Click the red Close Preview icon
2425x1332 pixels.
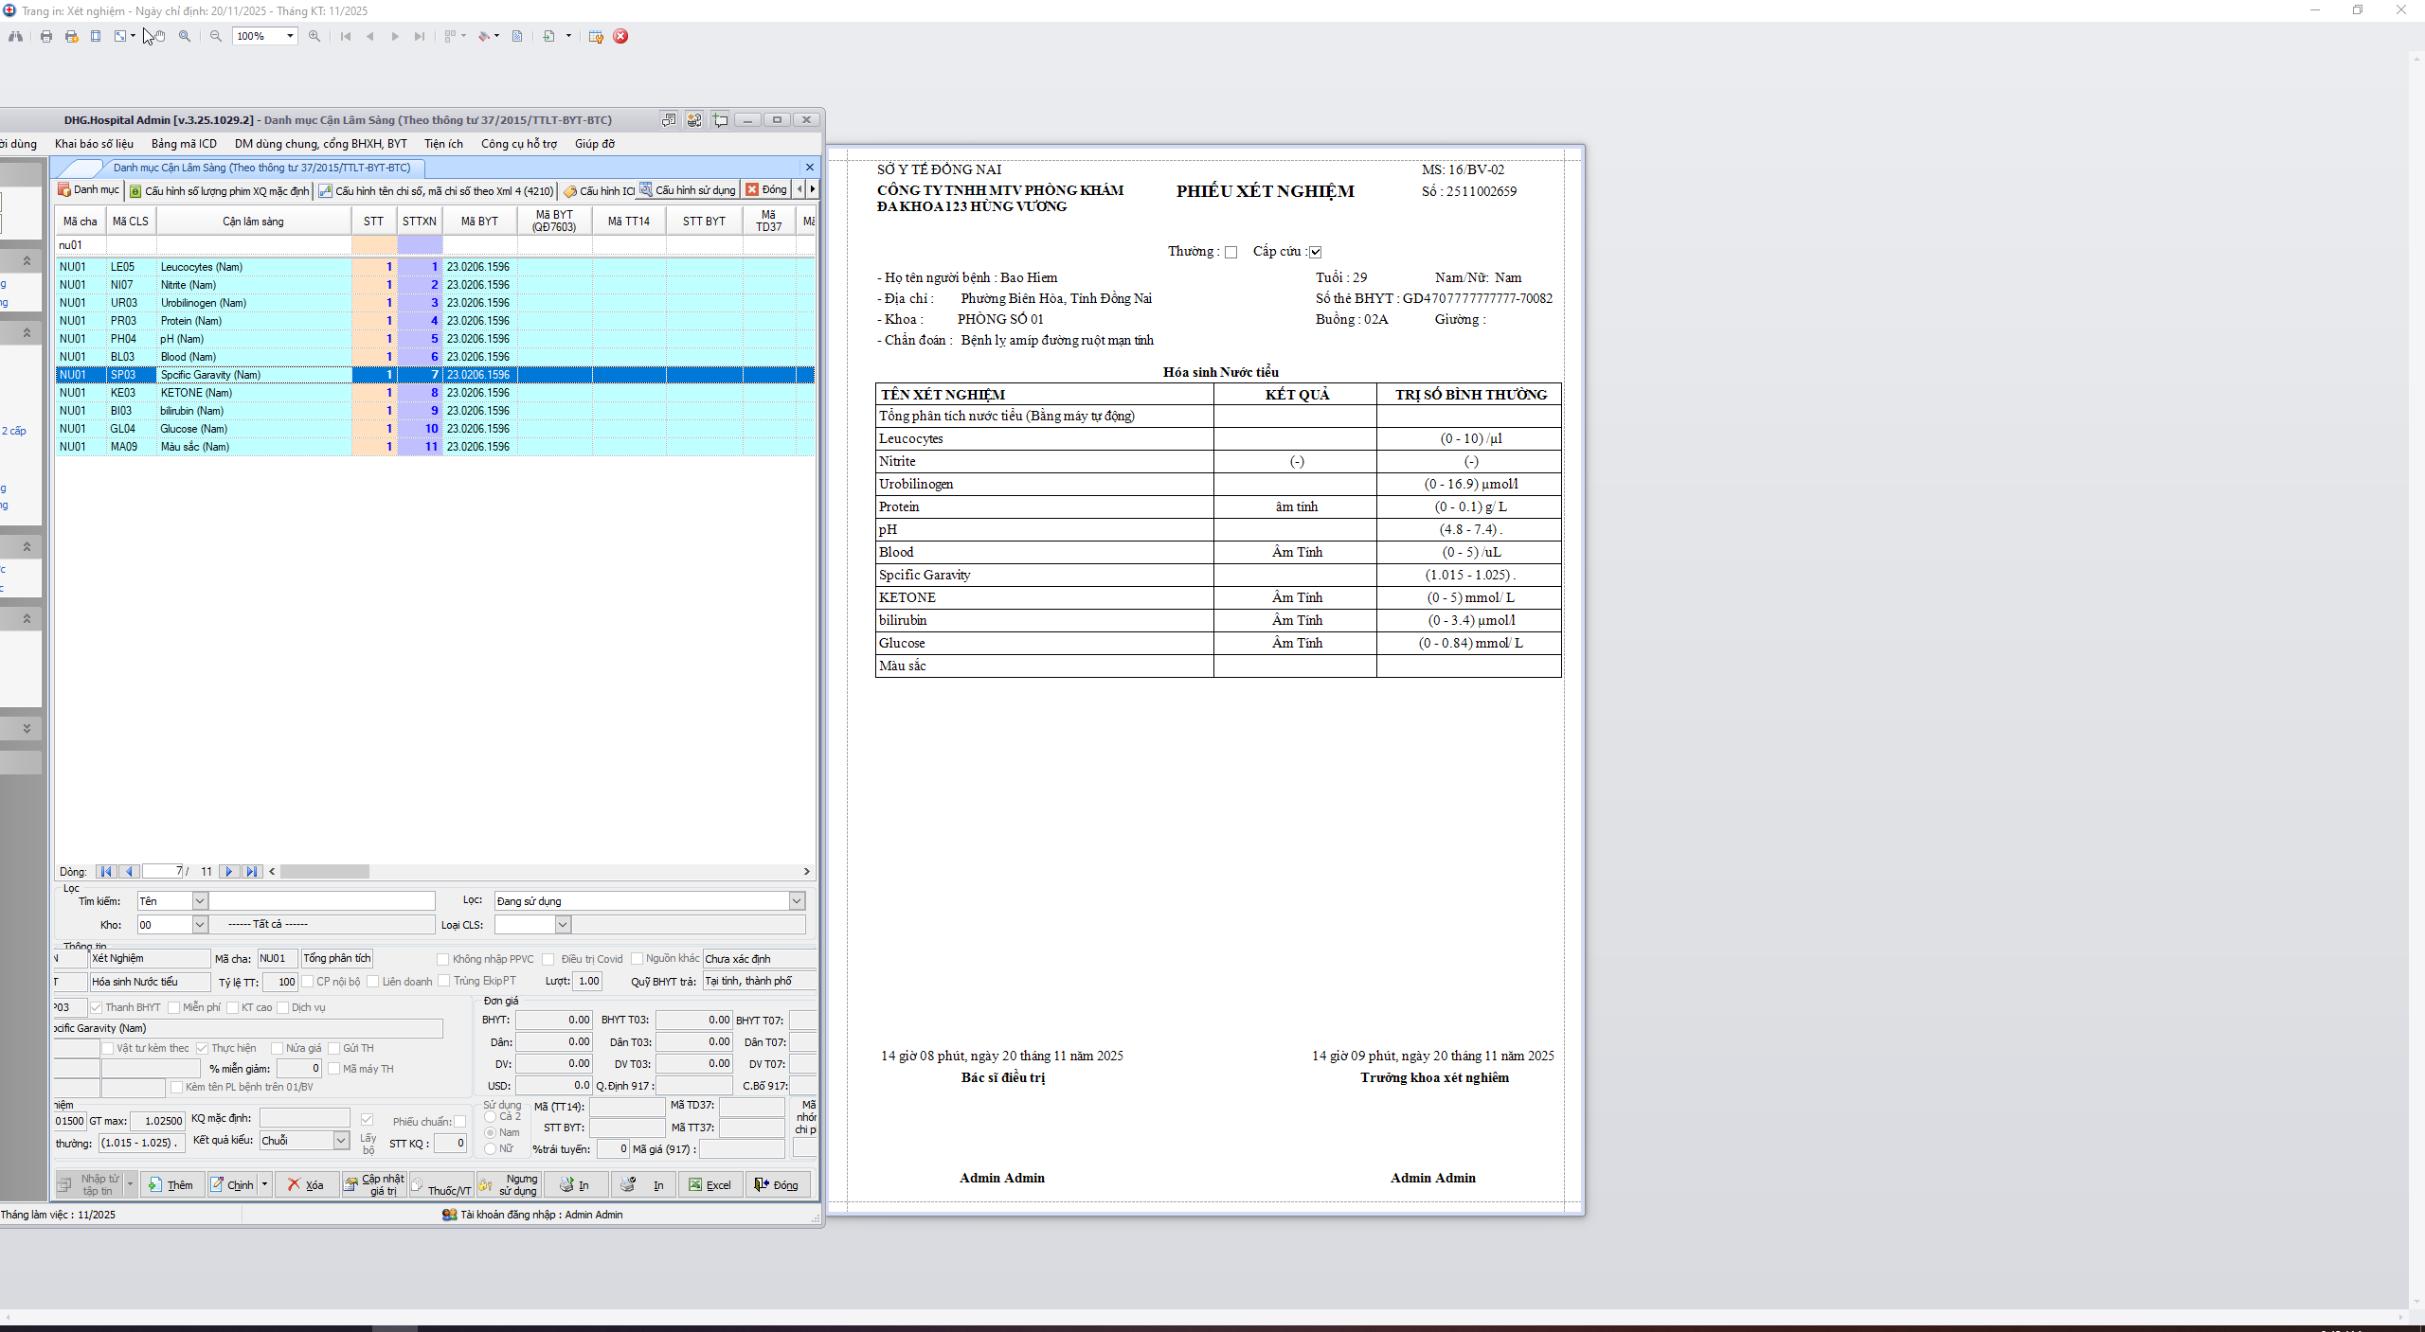pos(620,36)
